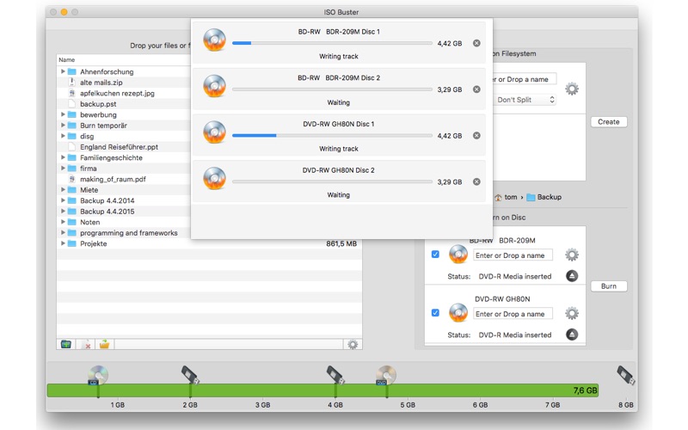Click the Name column header
The height and width of the screenshot is (430, 688).
(124, 59)
